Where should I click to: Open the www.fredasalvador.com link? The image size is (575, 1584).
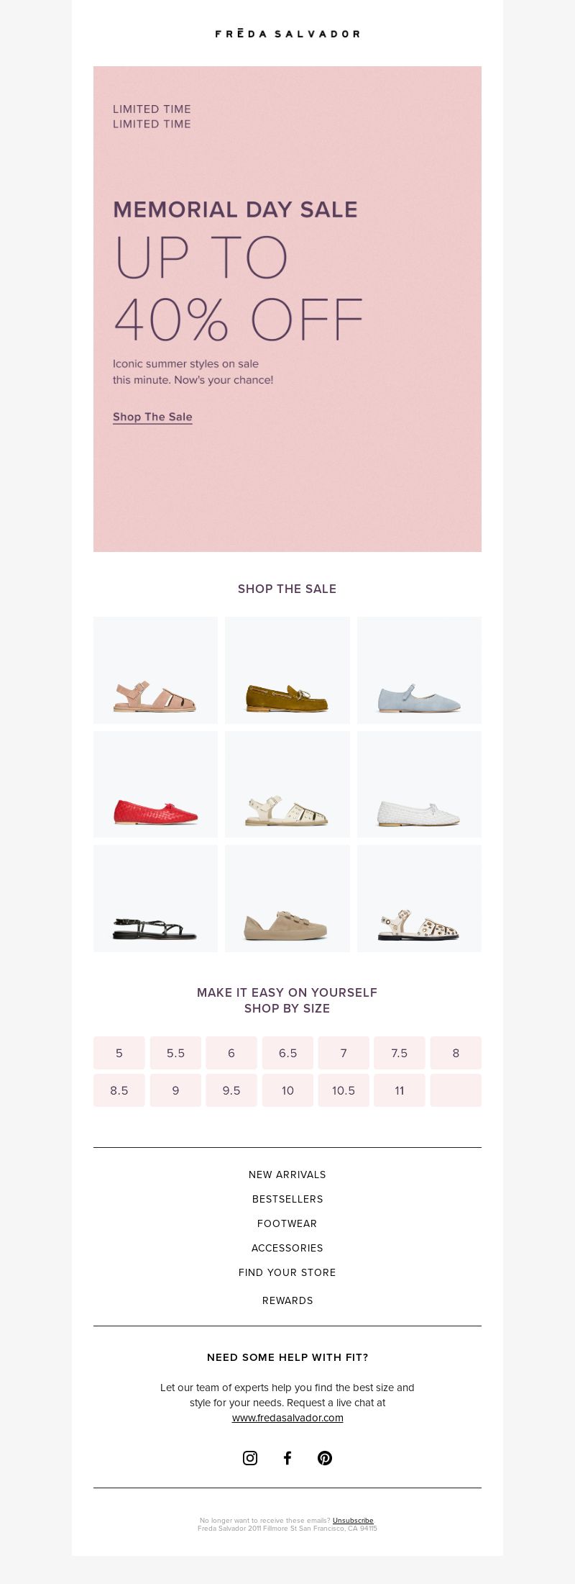287,1418
